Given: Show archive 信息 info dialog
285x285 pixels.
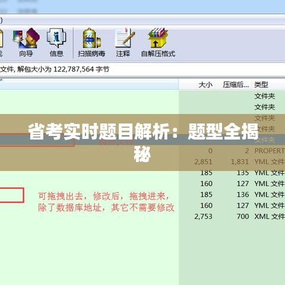Looking at the screenshot, I should [56, 43].
